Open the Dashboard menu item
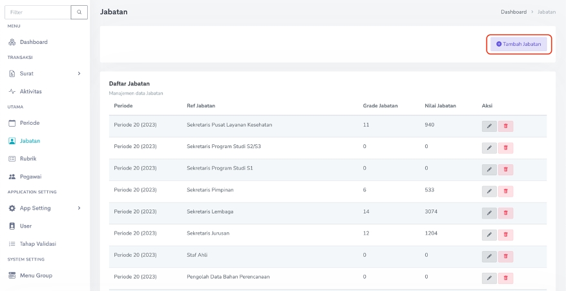 click(x=34, y=42)
